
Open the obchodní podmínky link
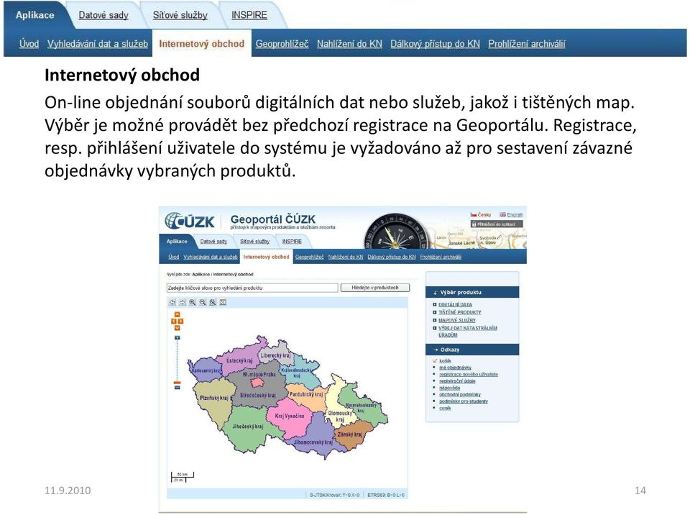(460, 395)
